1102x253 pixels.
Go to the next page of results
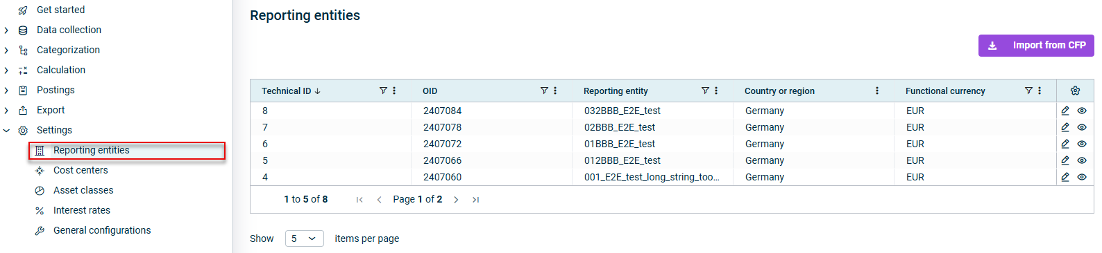456,200
